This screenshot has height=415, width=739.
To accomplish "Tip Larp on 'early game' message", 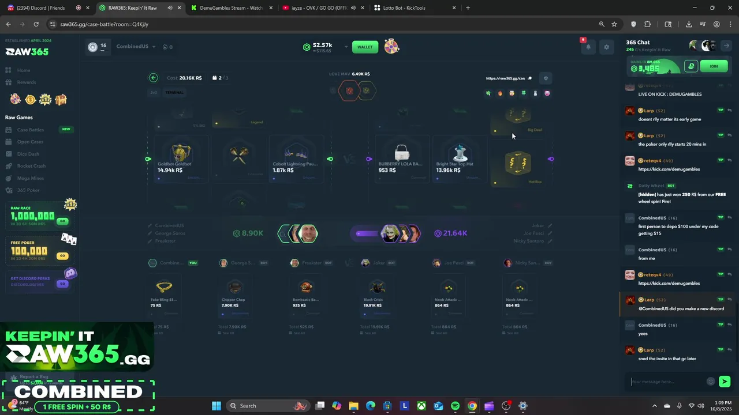I will (x=721, y=110).
